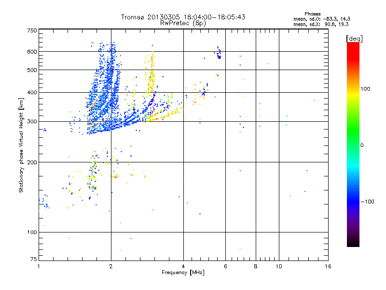Click the y-axis tick label '200'
386x290 pixels.
click(32, 162)
